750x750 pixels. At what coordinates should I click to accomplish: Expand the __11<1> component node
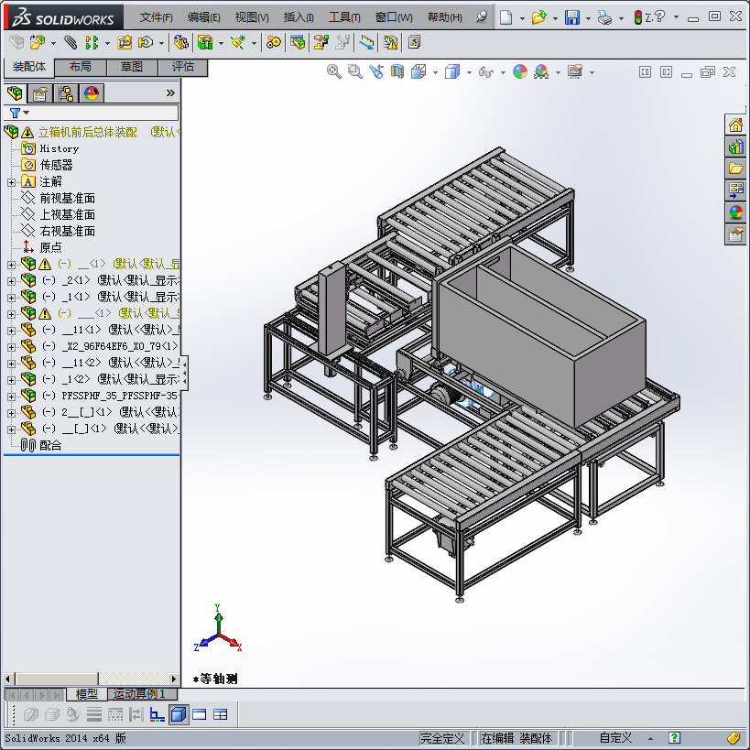11,331
